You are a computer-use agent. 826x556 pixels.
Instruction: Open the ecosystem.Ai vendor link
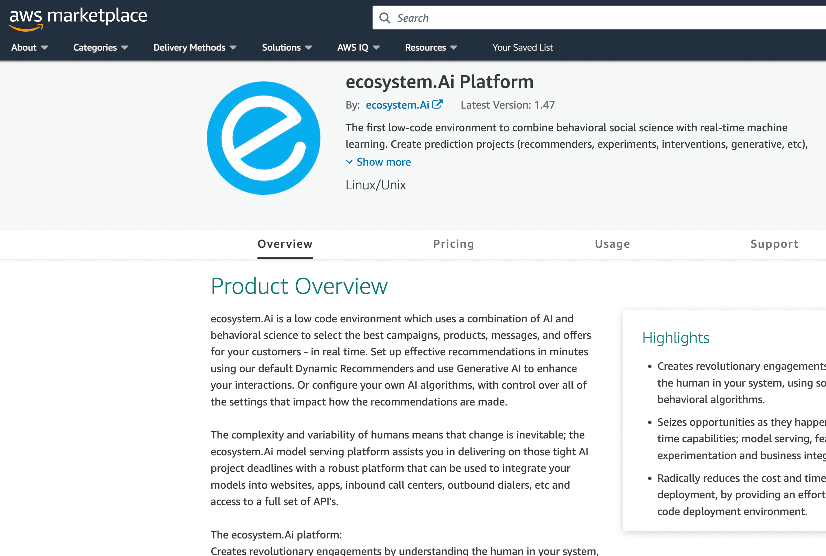click(x=398, y=105)
